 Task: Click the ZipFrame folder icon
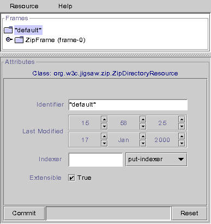coord(19,40)
